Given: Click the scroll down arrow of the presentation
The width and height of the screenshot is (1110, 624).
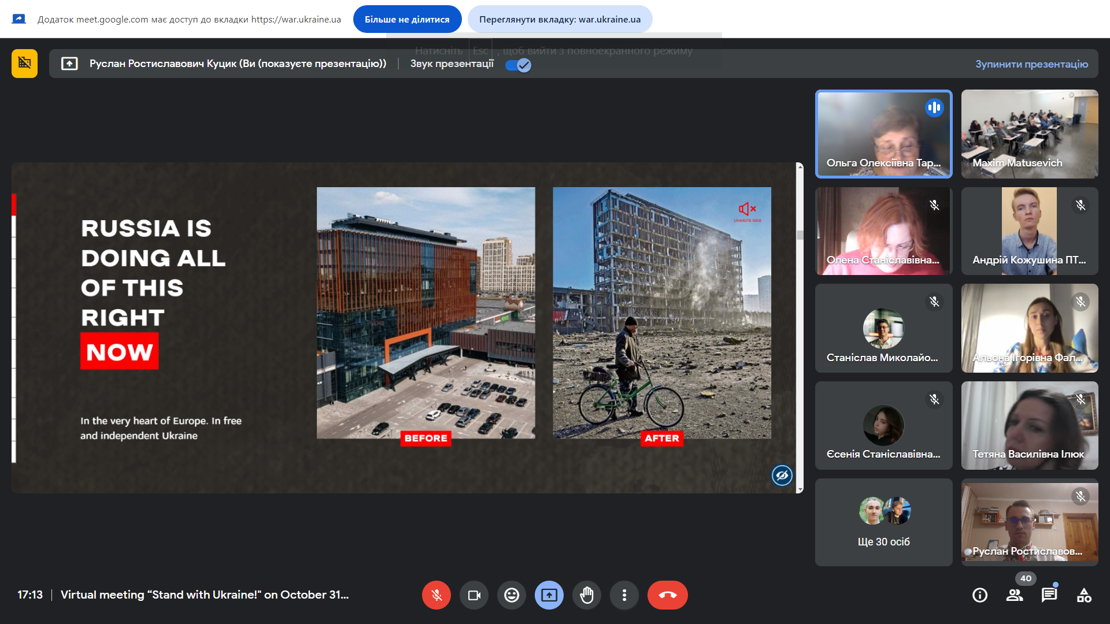Looking at the screenshot, I should [800, 489].
